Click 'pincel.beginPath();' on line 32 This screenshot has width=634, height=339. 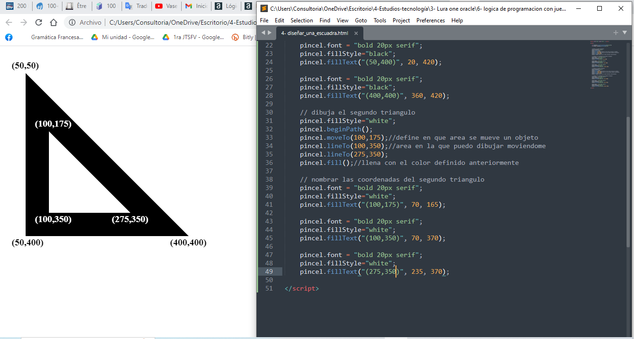coord(336,129)
